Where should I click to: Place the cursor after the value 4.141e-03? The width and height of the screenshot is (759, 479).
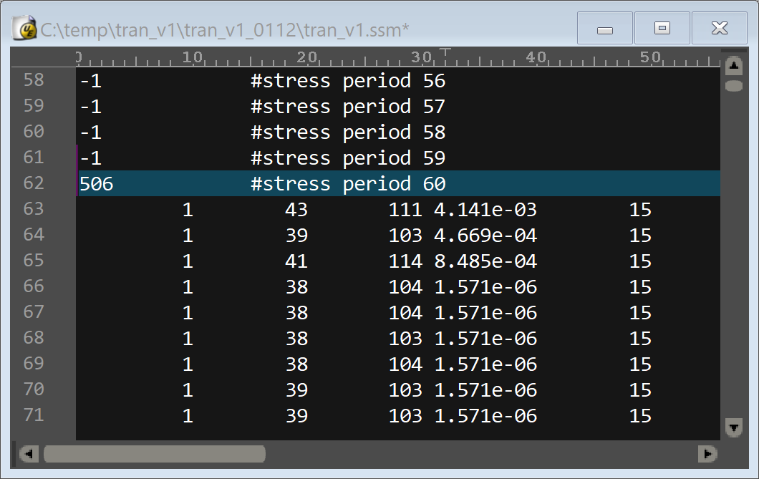pyautogui.click(x=537, y=209)
